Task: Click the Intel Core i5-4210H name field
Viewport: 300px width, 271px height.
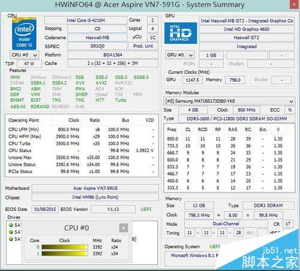Action: [x=86, y=20]
